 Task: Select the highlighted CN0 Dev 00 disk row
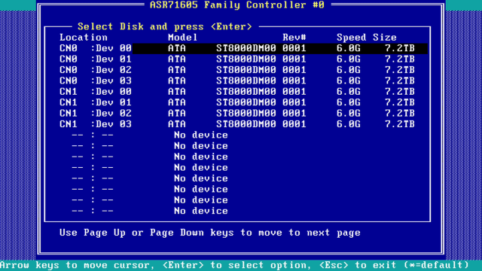point(237,48)
